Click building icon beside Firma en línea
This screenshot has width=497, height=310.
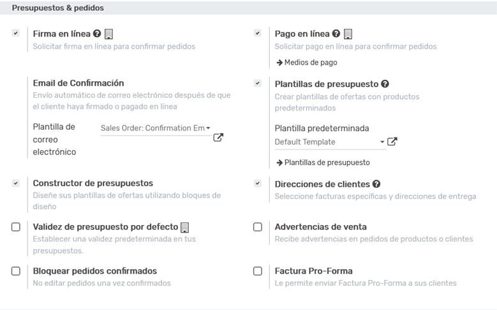108,34
